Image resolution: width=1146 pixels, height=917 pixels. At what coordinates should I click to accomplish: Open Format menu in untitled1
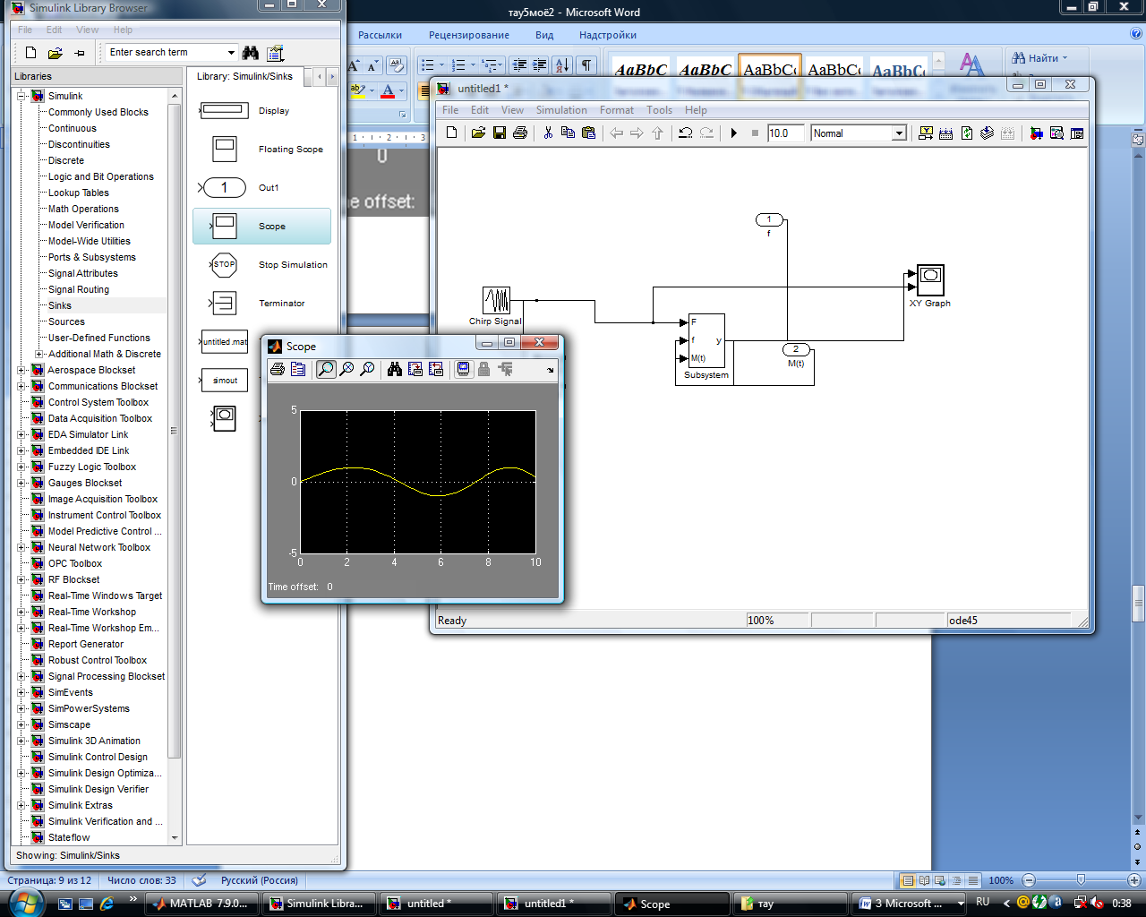[x=617, y=110]
